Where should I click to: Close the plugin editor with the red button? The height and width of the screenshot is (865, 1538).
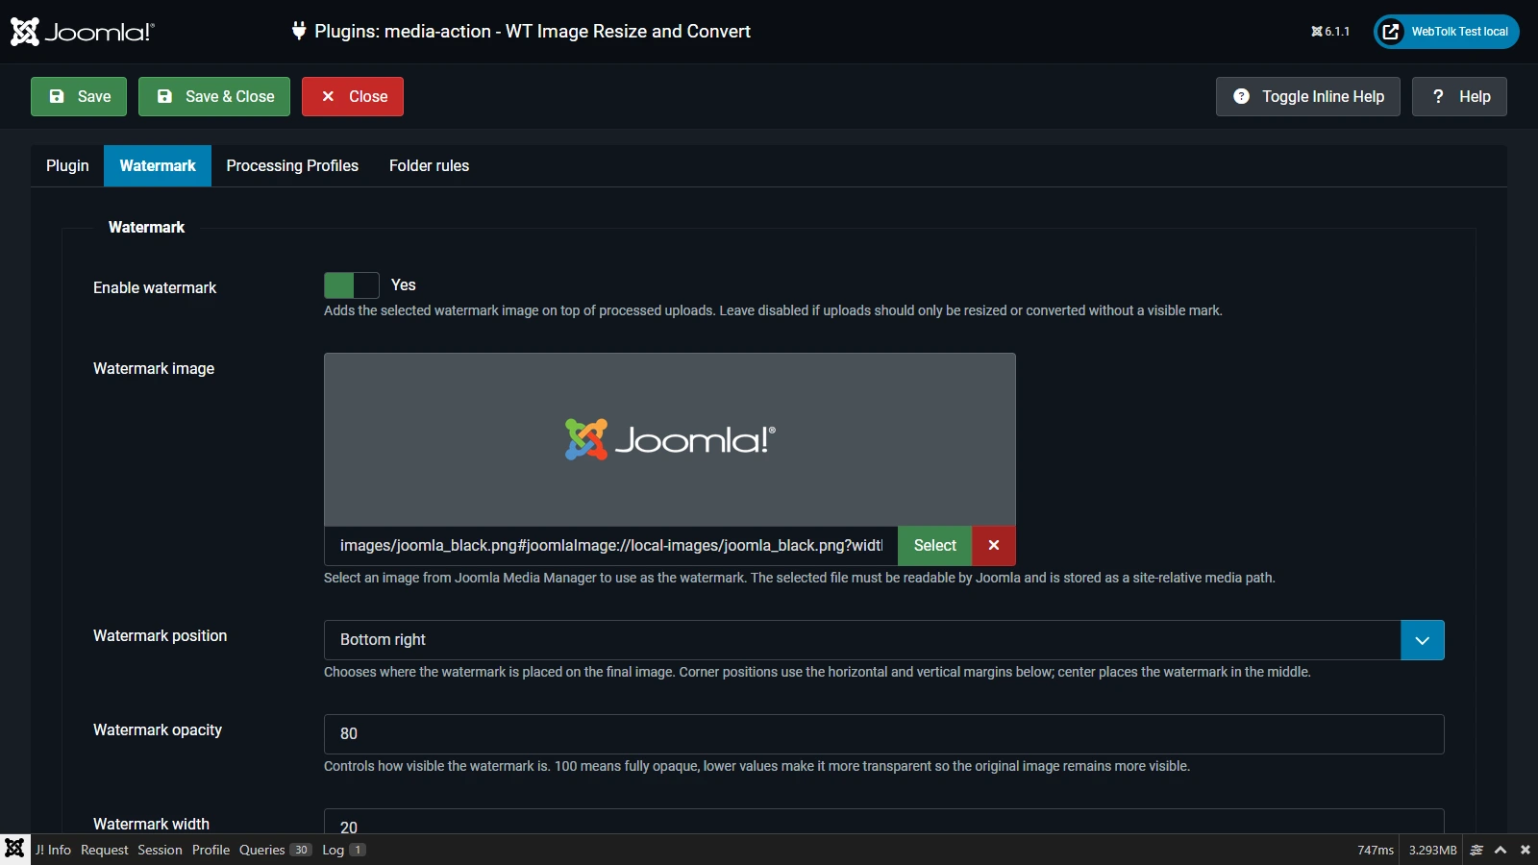(x=353, y=96)
